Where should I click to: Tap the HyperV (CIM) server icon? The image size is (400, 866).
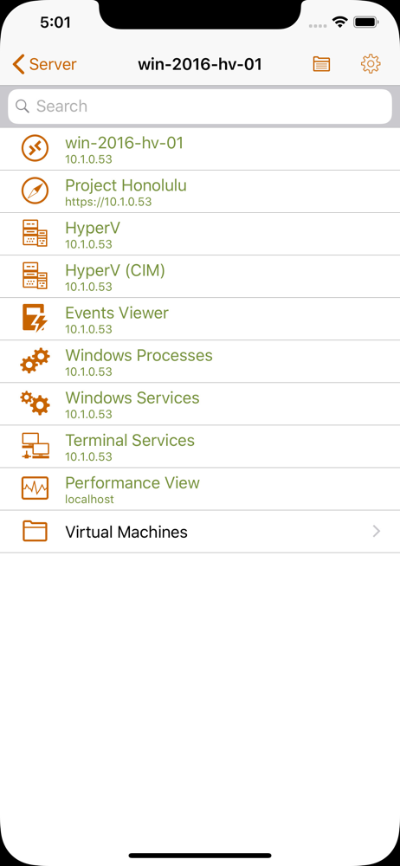(x=35, y=276)
